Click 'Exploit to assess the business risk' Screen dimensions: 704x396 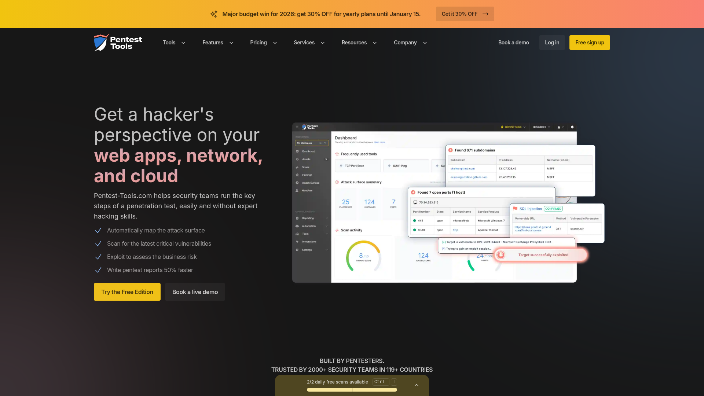tap(152, 257)
